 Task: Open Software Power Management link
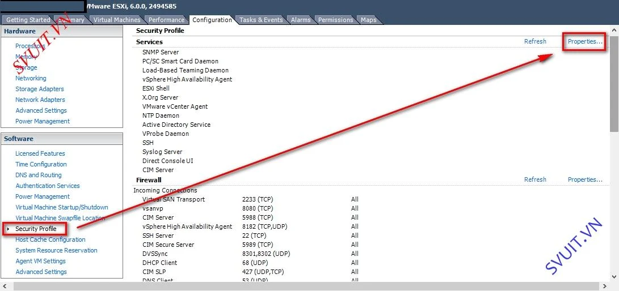point(43,196)
